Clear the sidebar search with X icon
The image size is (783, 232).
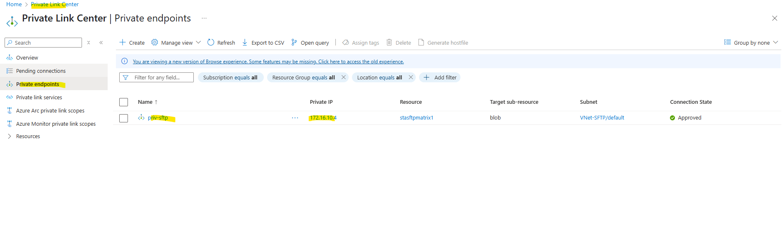89,43
